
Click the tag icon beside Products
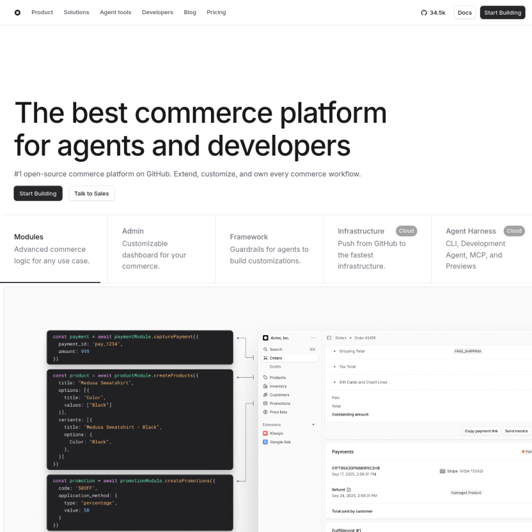tap(265, 378)
